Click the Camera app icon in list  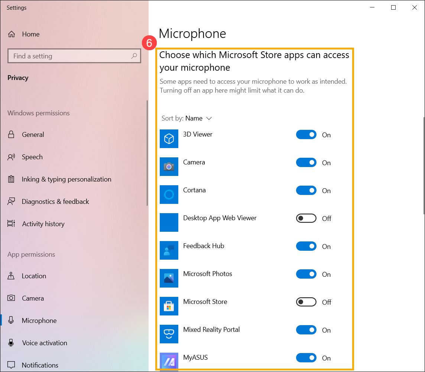(169, 167)
